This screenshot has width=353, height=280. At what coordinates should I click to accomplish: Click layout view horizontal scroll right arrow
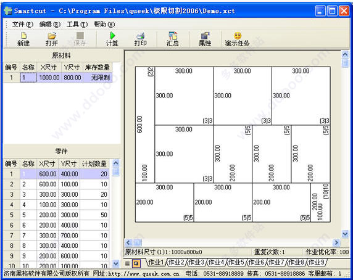336,242
